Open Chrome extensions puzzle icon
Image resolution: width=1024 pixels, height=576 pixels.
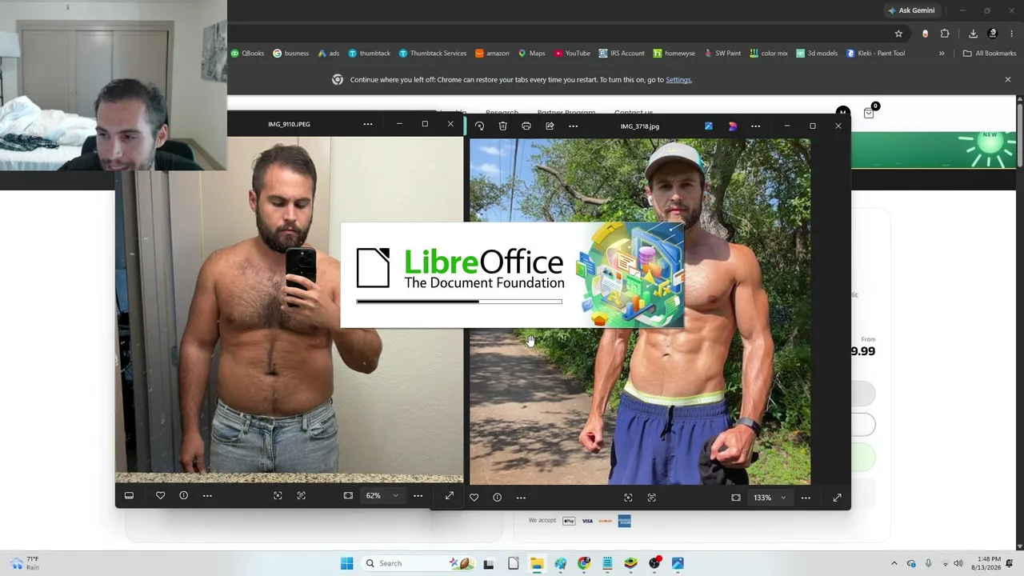(x=945, y=34)
